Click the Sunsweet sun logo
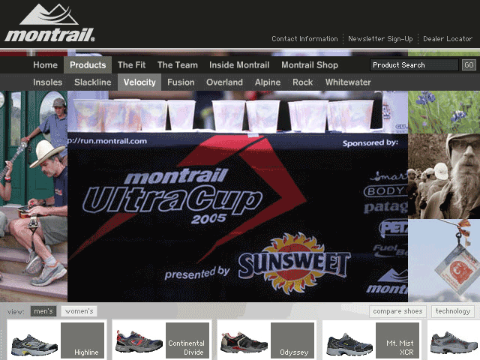The width and height of the screenshot is (480, 360). [293, 263]
